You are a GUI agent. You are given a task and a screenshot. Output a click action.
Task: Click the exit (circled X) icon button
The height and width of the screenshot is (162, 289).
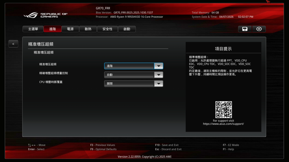tap(259, 29)
